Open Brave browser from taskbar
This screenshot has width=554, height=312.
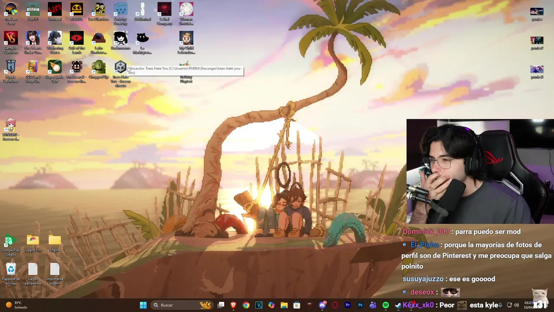click(x=233, y=305)
